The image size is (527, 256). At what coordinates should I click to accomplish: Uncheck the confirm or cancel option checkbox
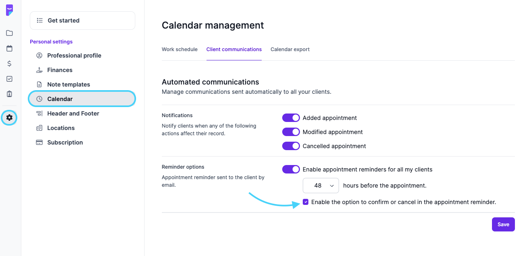(x=306, y=202)
